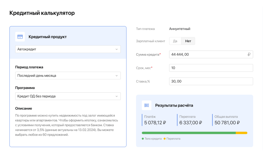Image resolution: width=263 pixels, height=157 pixels.
Task: Open the Программа dropdown list
Action: (x=68, y=96)
